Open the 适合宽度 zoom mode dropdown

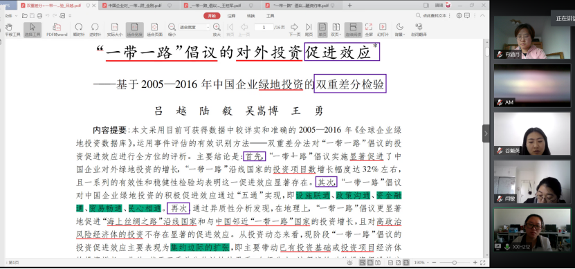pos(194,27)
